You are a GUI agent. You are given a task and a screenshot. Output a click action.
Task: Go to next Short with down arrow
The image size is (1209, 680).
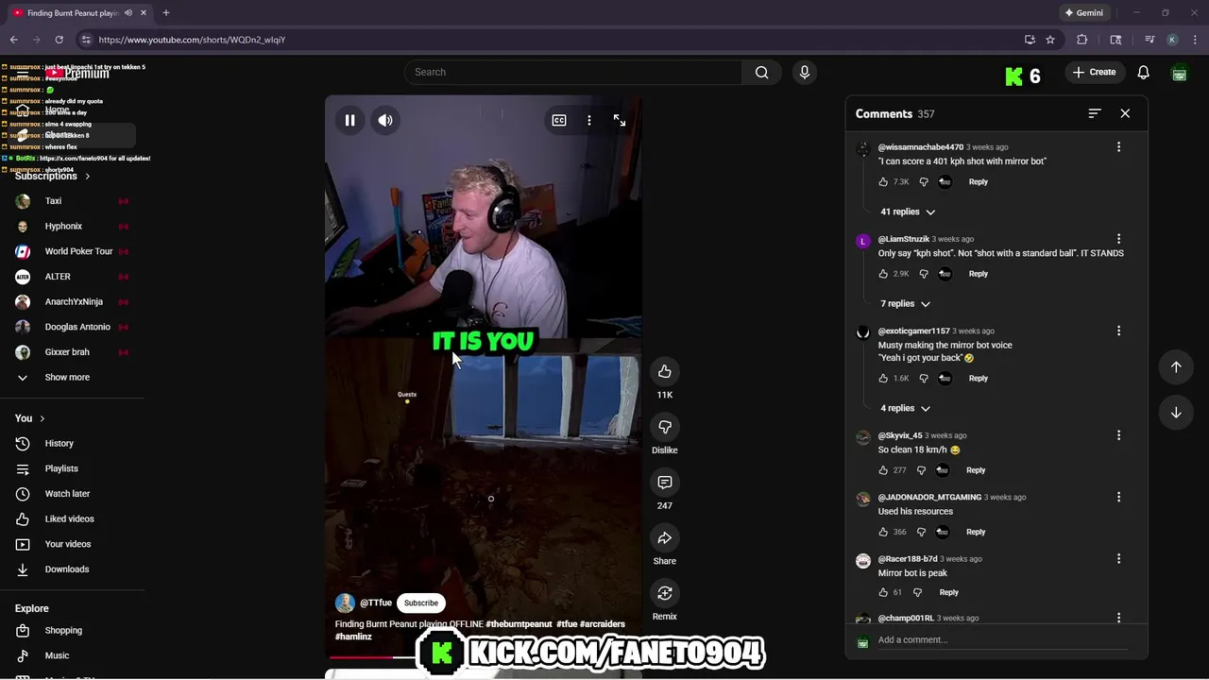[x=1176, y=412]
